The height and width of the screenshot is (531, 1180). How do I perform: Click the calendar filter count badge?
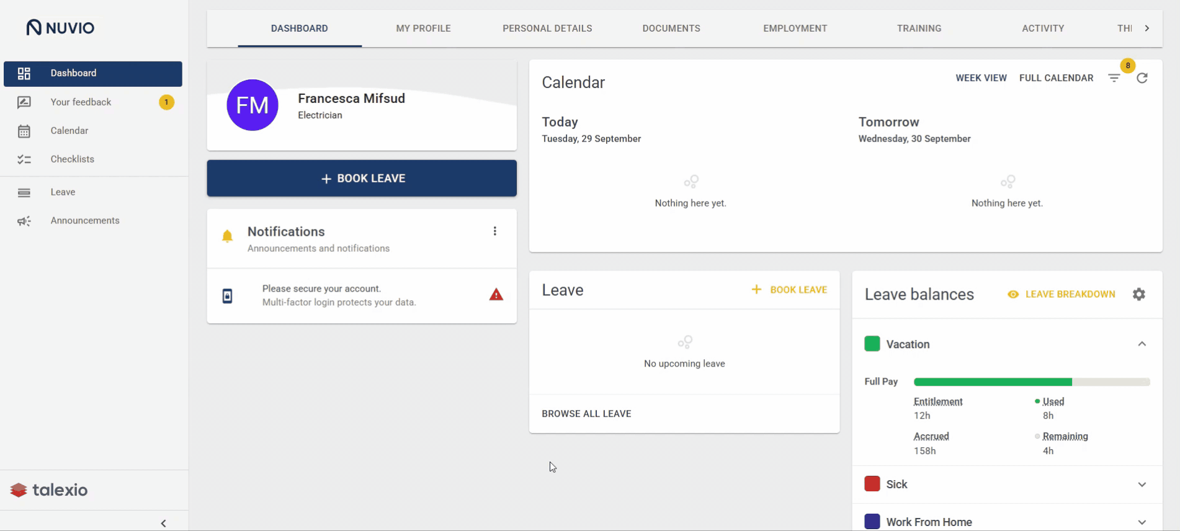pos(1128,66)
